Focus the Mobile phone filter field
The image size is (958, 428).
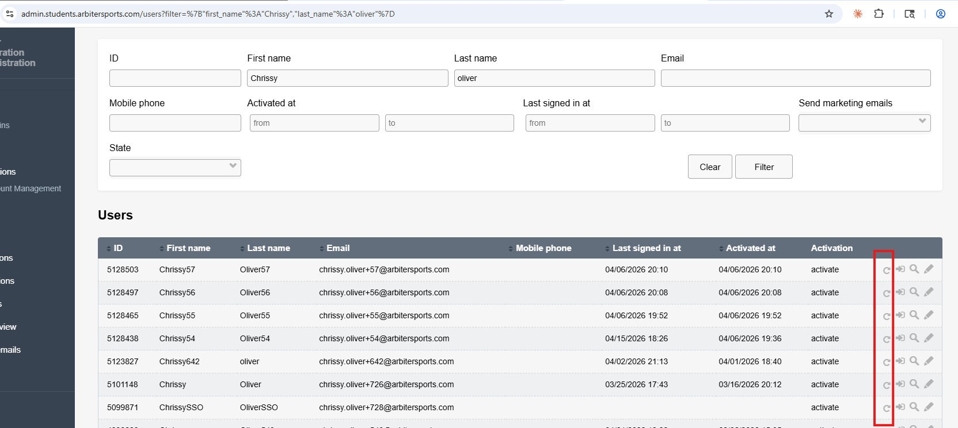175,123
